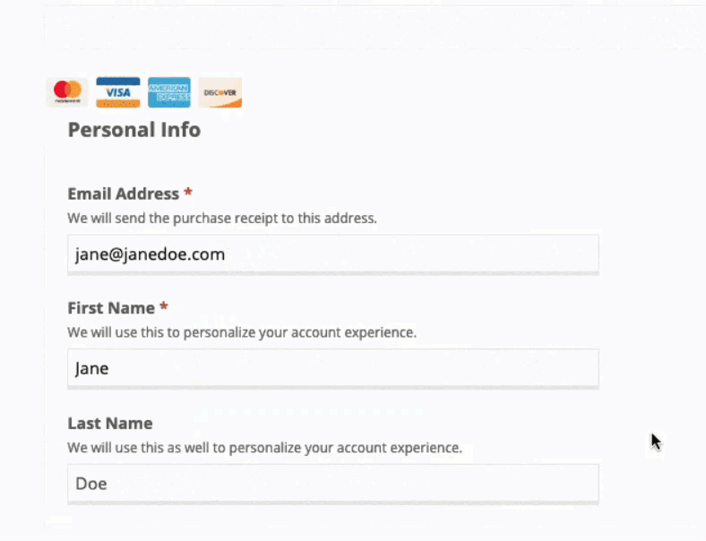Click the First Name personalize hint text

[242, 332]
